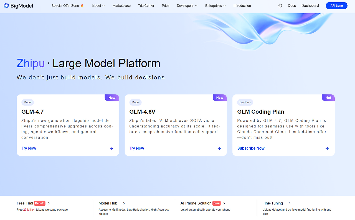Click Try Now on the GLM-4.7 card
The width and height of the screenshot is (355, 220).
[x=29, y=149]
